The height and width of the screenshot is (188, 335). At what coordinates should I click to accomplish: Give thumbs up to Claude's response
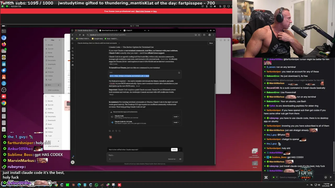pos(113,131)
